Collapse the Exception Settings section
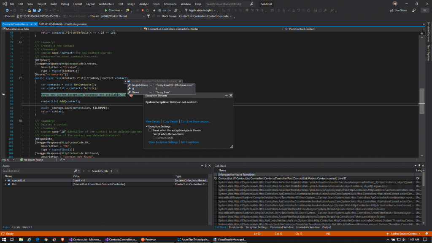This screenshot has width=432, height=243. pyautogui.click(x=147, y=126)
